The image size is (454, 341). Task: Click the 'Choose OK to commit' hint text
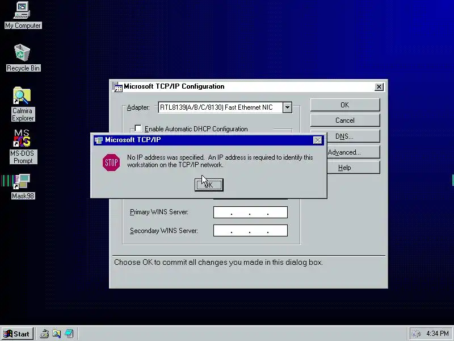click(218, 262)
